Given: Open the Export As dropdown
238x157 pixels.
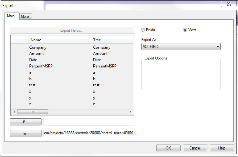Looking at the screenshot, I should [181, 47].
